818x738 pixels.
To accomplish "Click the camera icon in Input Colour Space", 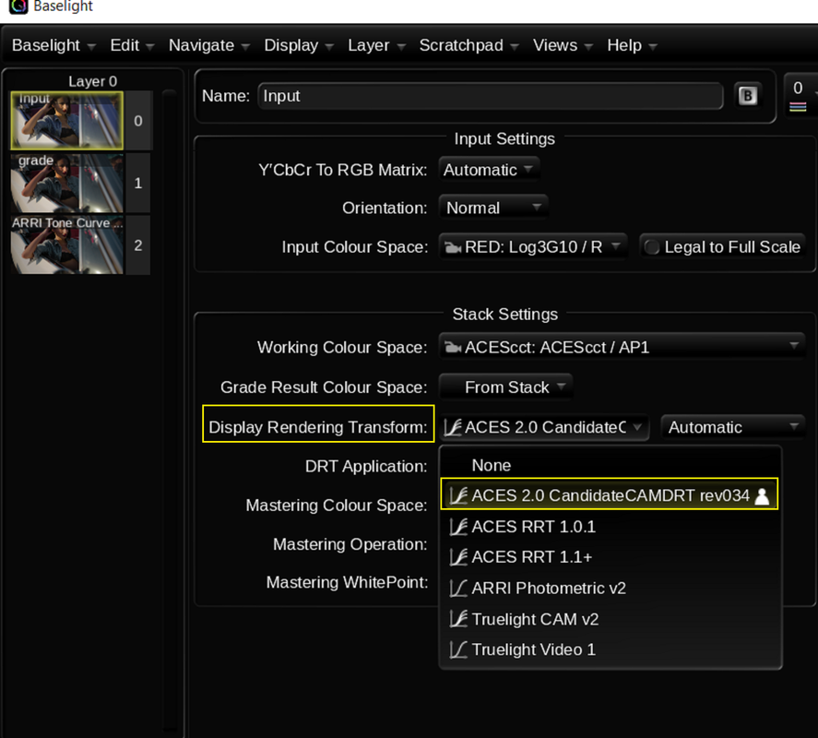I will click(x=452, y=247).
